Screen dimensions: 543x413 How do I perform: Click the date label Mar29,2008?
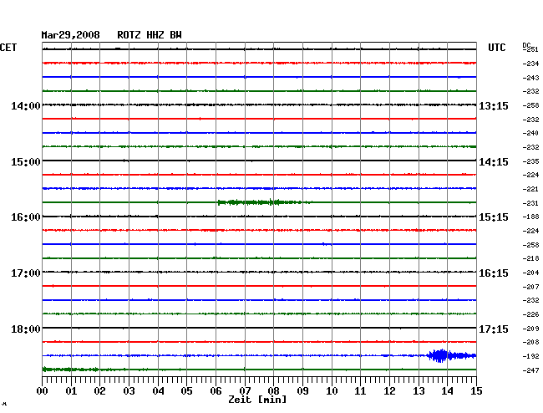coord(70,35)
